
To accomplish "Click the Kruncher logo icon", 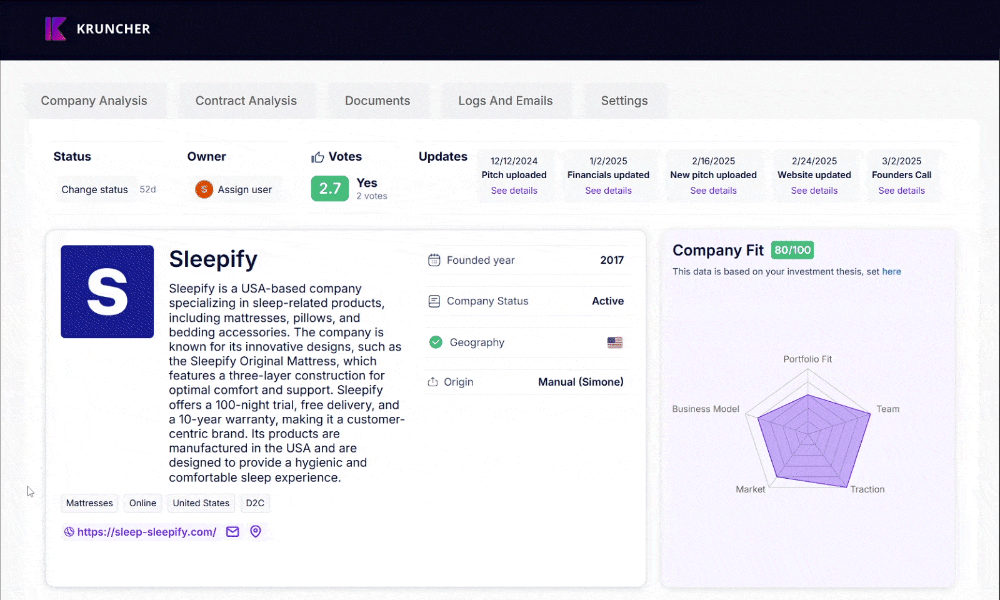I will (56, 29).
